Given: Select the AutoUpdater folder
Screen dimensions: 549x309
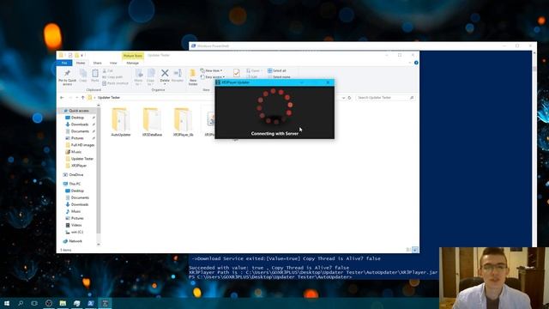Looking at the screenshot, I should click(x=121, y=122).
